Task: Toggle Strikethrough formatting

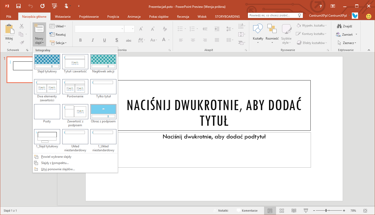Action: point(129,40)
